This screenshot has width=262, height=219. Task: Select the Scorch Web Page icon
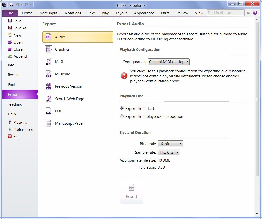(x=48, y=99)
